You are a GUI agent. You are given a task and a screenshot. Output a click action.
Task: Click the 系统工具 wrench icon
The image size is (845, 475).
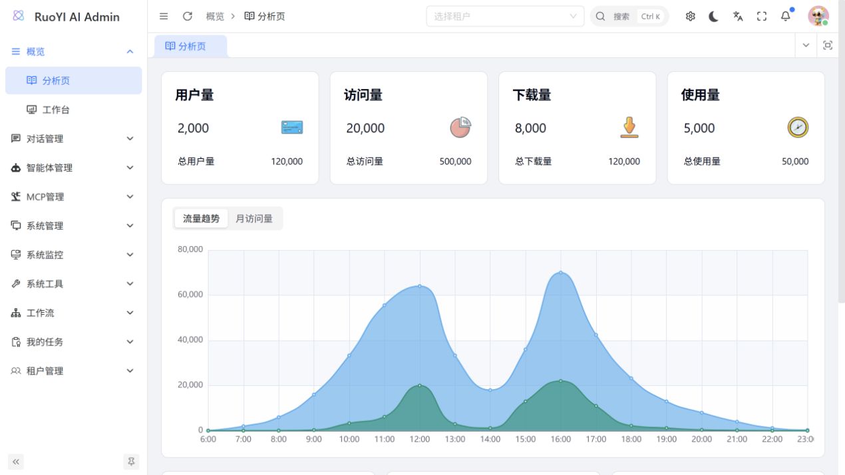16,283
